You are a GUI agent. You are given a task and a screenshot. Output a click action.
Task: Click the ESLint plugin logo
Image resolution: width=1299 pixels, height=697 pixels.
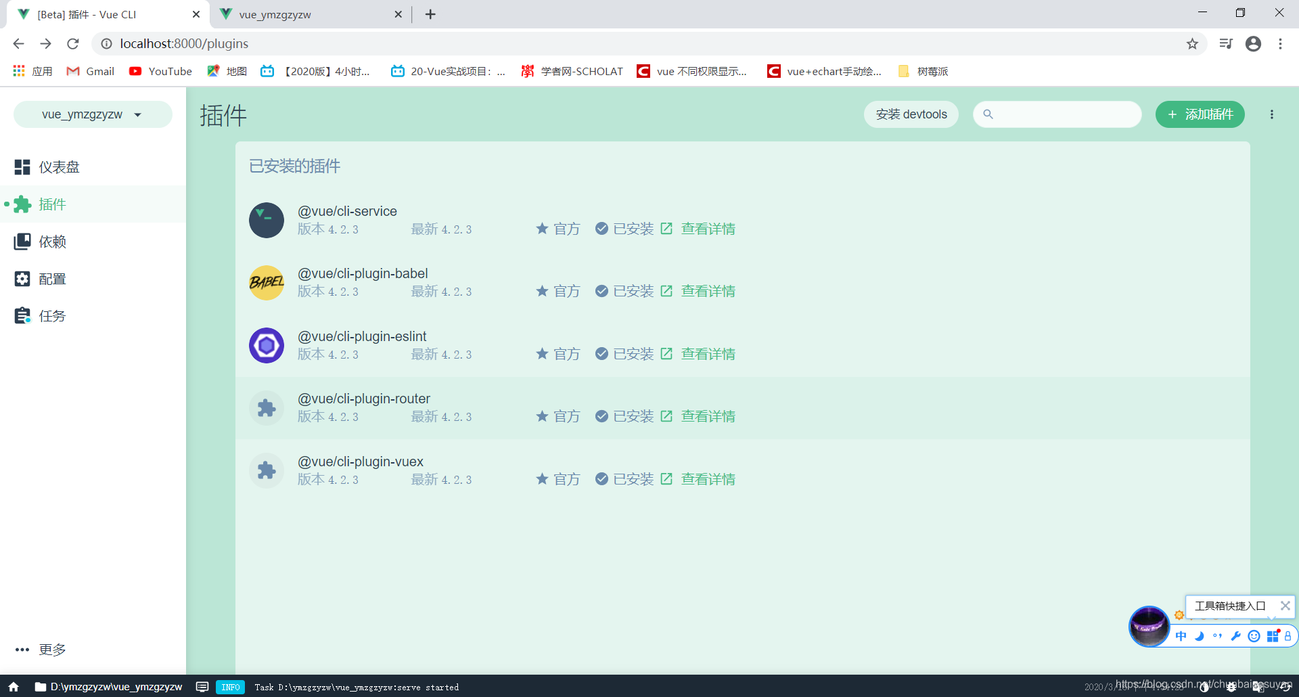point(267,345)
